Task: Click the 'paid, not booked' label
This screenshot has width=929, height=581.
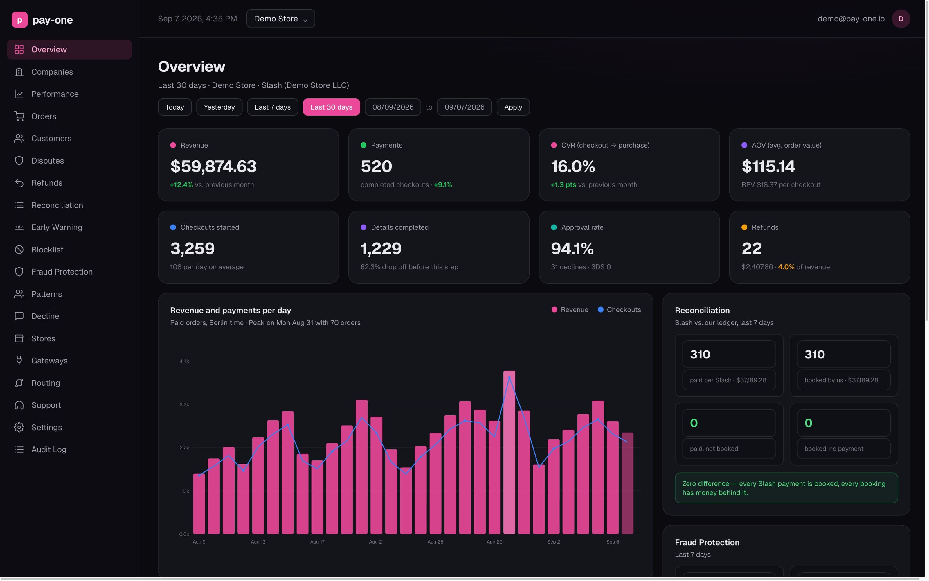Action: click(714, 449)
